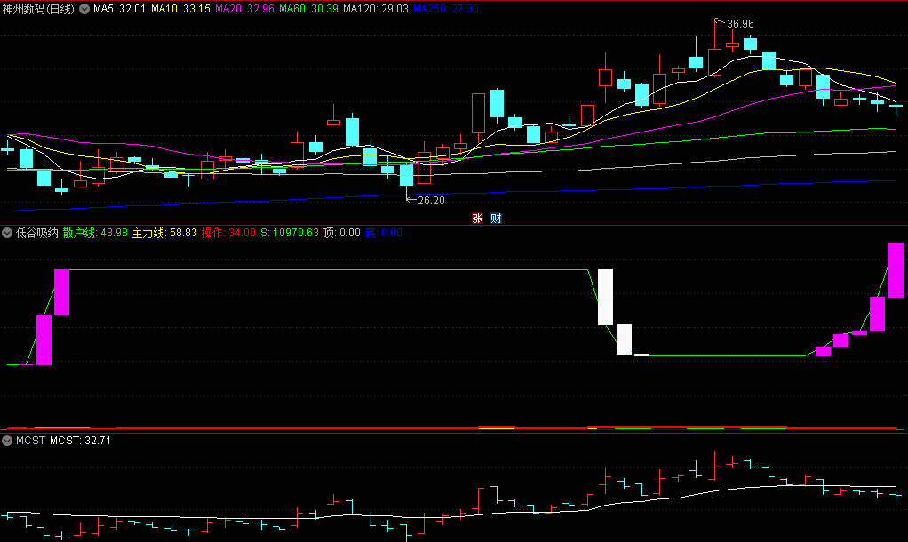Click the MCST: 32.71 reading
This screenshot has width=908, height=542.
[x=80, y=441]
